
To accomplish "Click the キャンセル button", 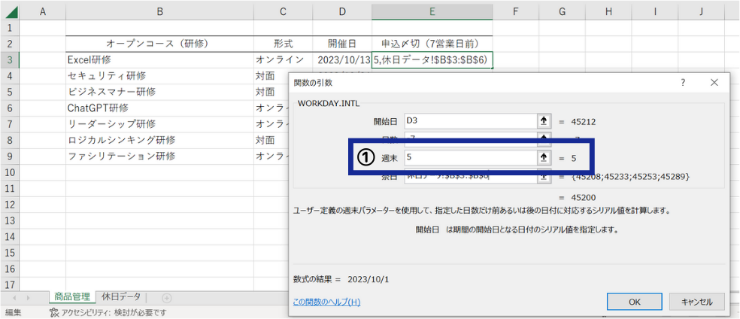I will [x=696, y=302].
